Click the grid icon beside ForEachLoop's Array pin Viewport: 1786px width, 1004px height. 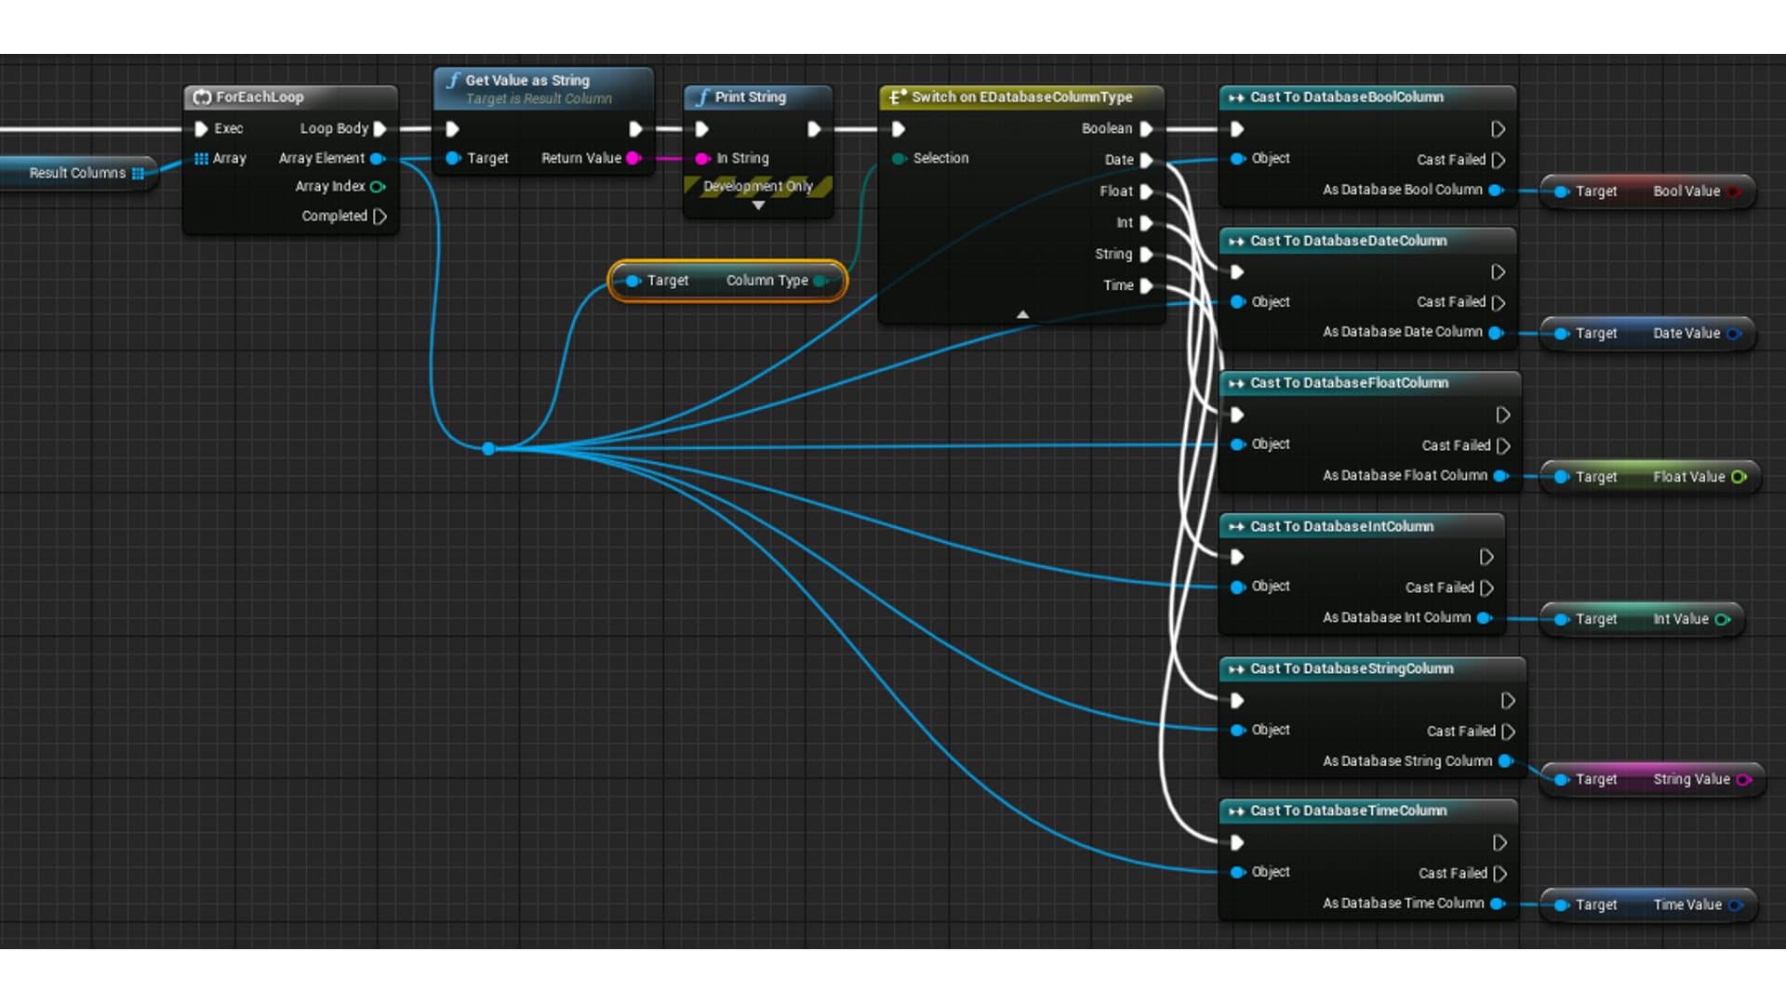pyautogui.click(x=202, y=158)
